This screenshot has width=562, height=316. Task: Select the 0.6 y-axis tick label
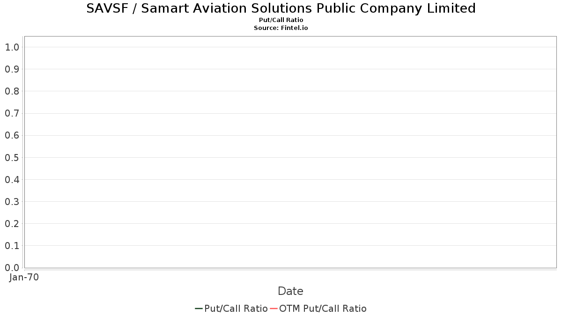(x=12, y=135)
